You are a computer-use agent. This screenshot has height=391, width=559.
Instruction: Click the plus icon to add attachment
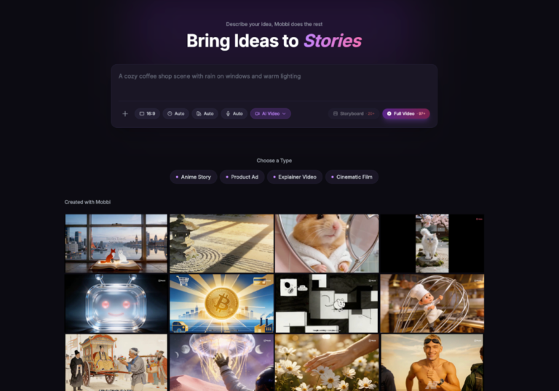125,113
